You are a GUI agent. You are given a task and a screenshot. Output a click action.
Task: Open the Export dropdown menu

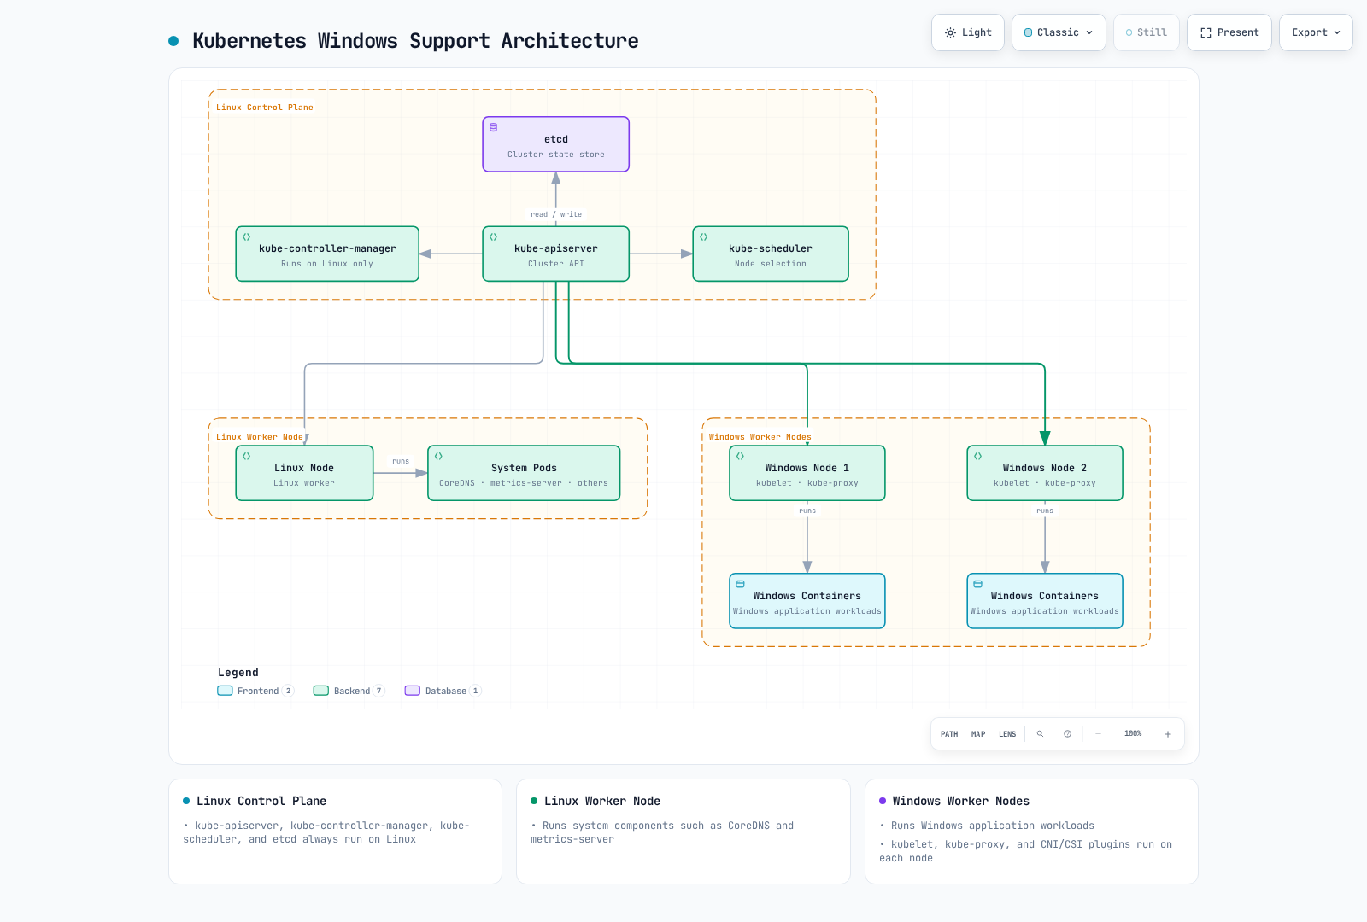(x=1316, y=32)
